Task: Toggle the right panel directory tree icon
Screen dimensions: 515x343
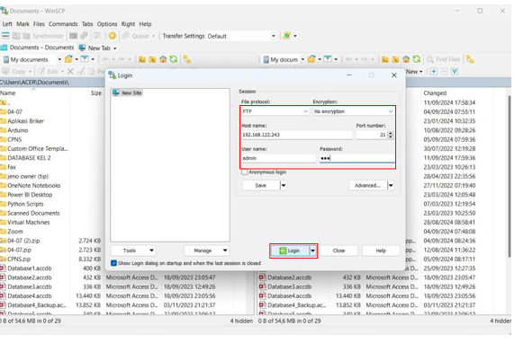Action: click(470, 59)
